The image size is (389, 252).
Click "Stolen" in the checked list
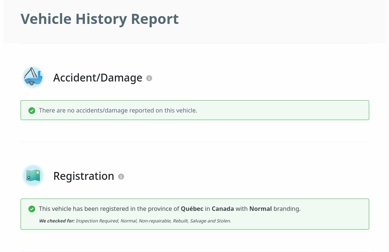pos(223,221)
